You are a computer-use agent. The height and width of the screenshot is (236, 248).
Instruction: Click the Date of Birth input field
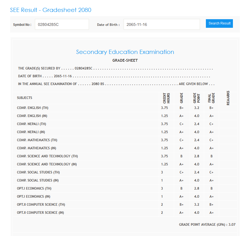click(162, 24)
